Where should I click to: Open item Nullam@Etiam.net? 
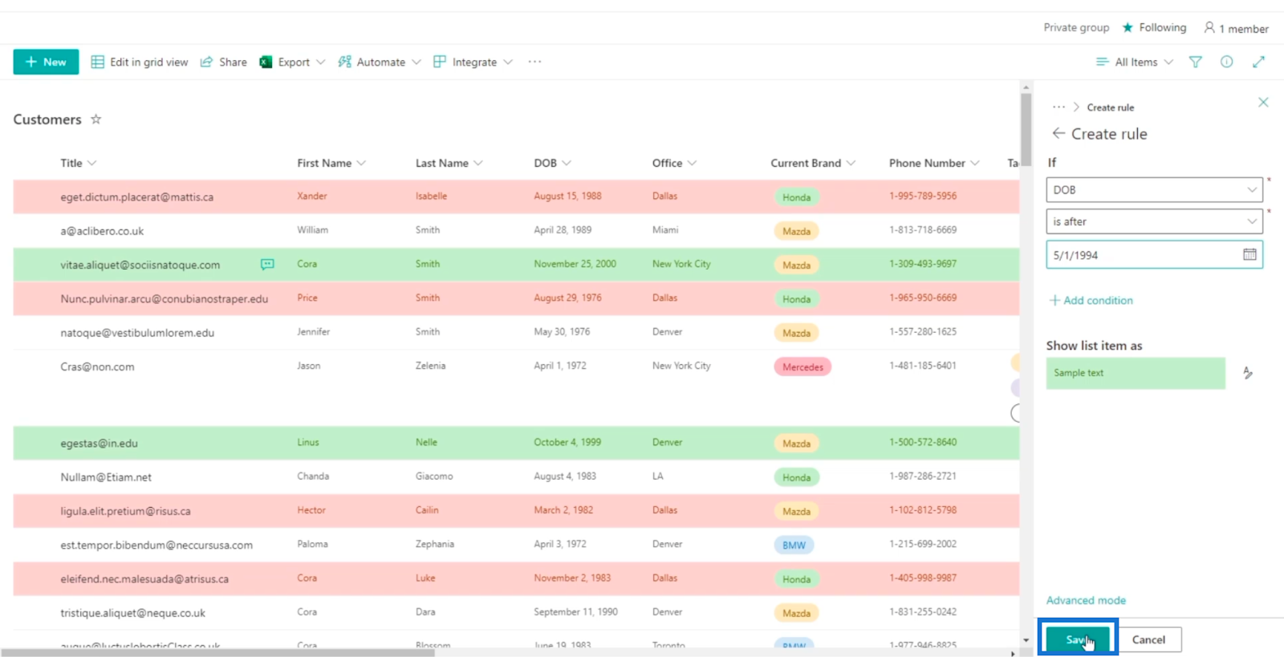106,477
